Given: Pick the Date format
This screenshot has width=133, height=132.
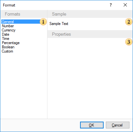Looking at the screenshot, I should (x=5, y=34).
